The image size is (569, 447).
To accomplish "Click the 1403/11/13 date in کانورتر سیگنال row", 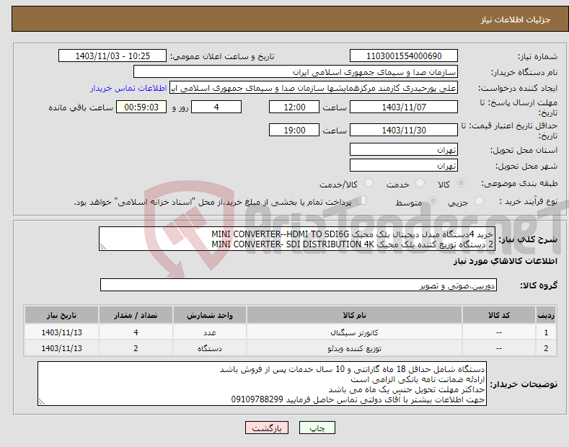I will pyautogui.click(x=62, y=332).
